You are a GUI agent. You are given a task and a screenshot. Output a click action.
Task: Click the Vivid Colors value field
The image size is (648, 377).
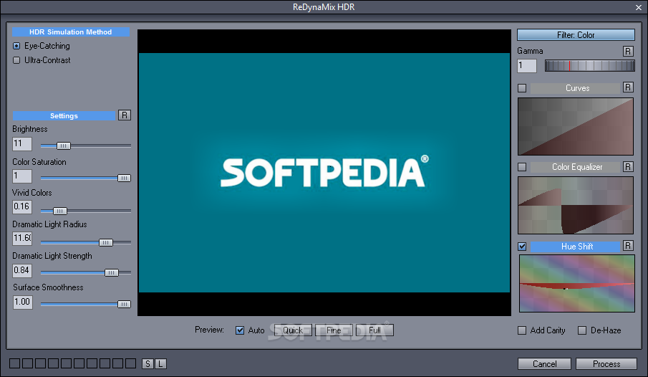click(x=22, y=207)
